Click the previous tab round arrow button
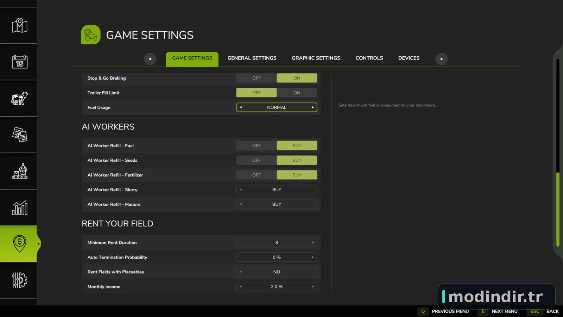Screen dimensions: 563x317 [x=150, y=59]
